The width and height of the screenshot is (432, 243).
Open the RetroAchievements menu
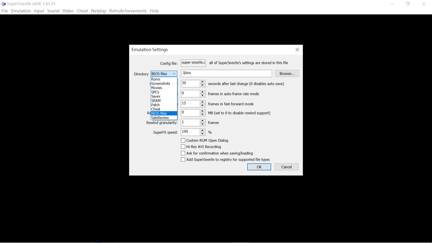[128, 11]
